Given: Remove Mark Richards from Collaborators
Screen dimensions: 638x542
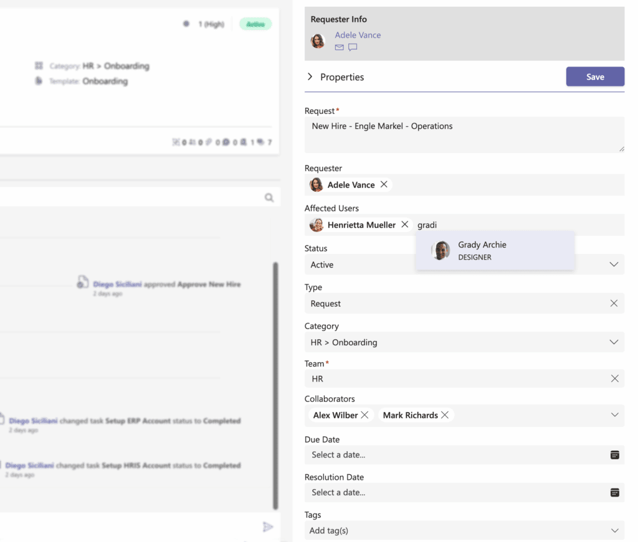Looking at the screenshot, I should pos(445,415).
